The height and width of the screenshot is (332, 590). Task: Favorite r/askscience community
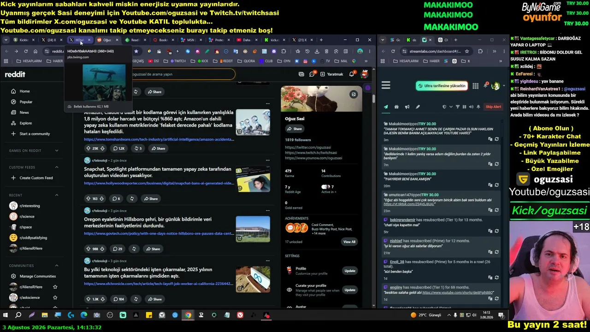tap(55, 297)
